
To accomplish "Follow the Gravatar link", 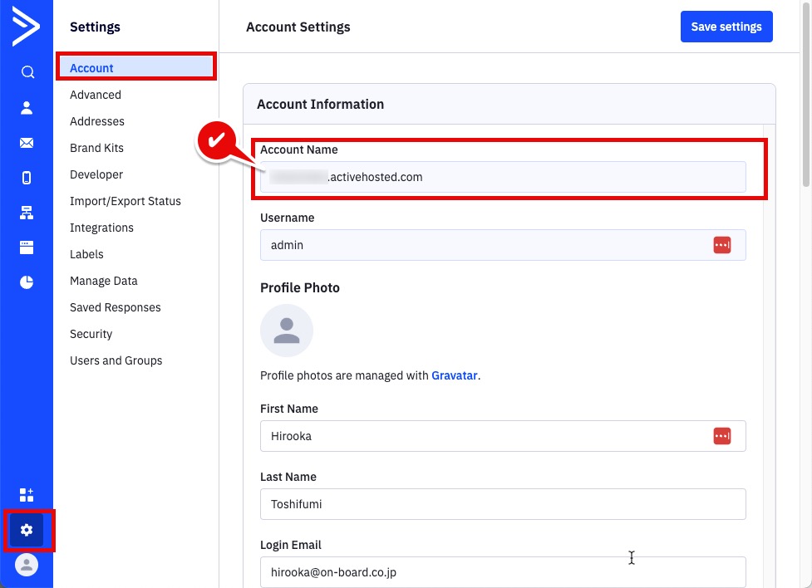I will point(454,375).
